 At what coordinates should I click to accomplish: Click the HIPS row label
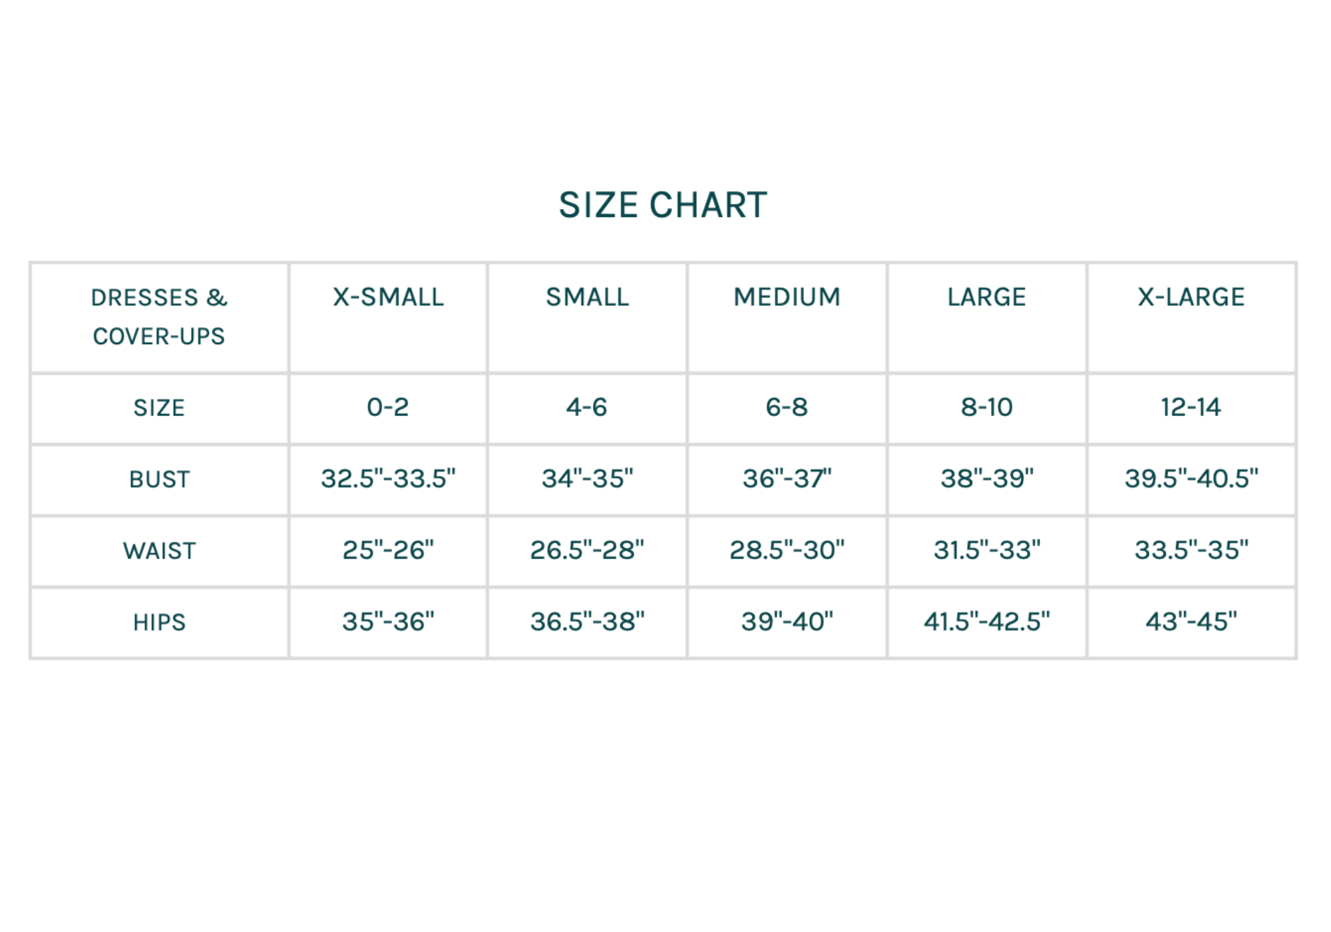tap(159, 622)
